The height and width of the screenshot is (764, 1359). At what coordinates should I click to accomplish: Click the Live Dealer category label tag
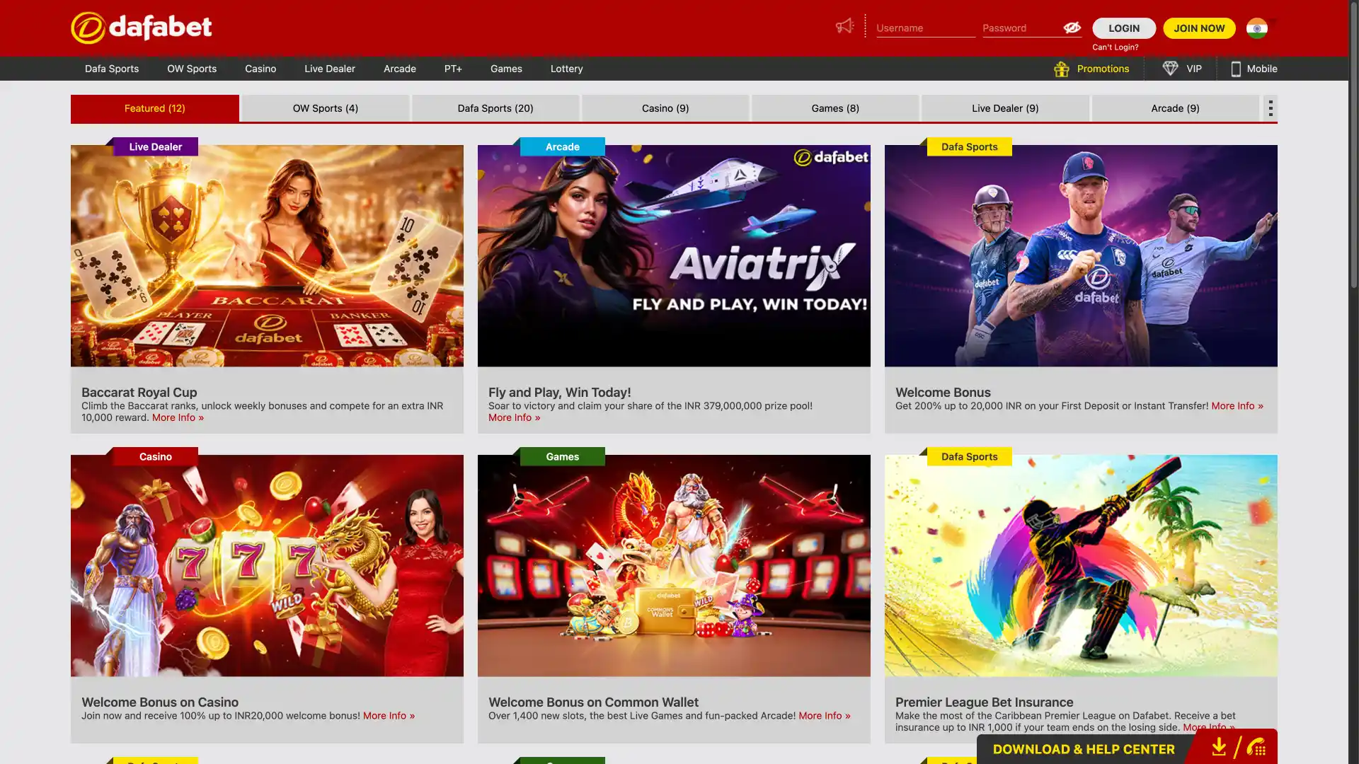click(x=155, y=146)
